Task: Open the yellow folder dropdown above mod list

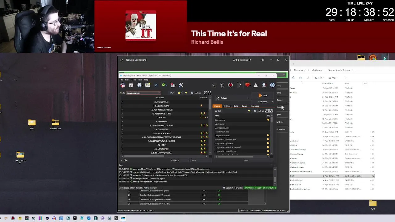Action: (x=180, y=93)
